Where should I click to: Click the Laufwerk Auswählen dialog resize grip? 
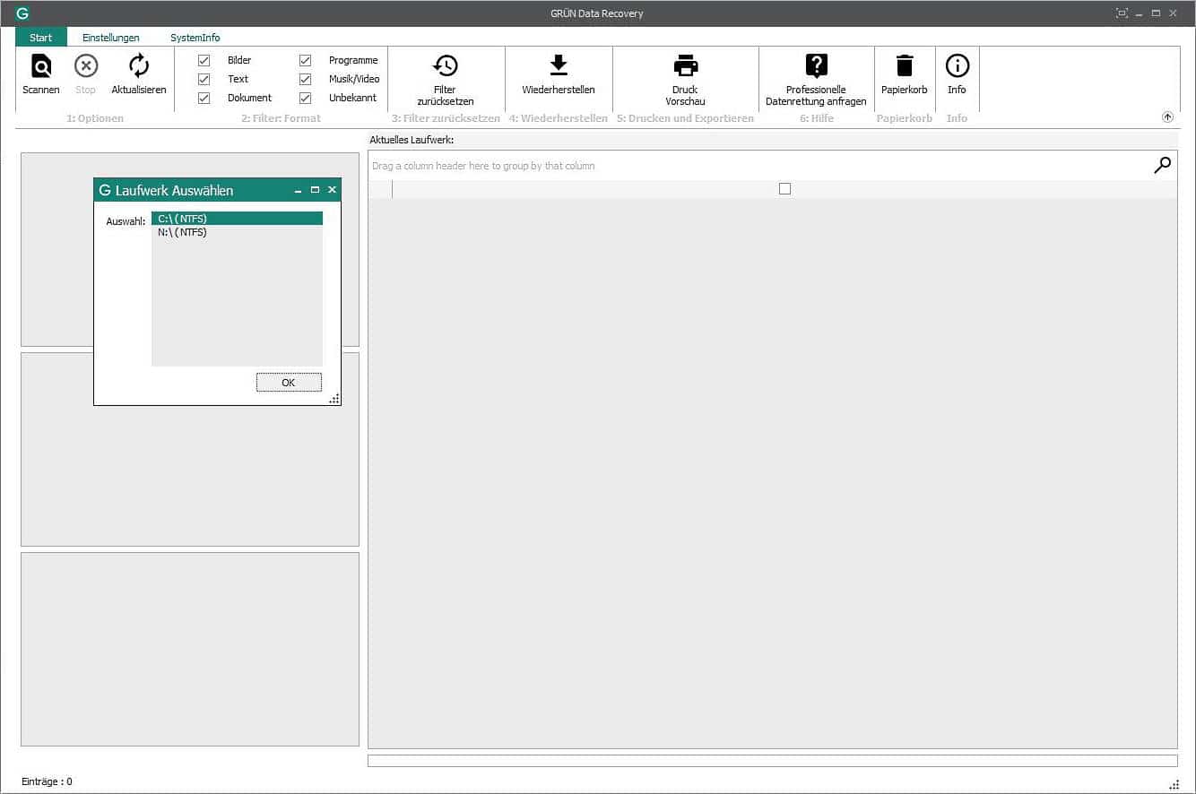(334, 399)
